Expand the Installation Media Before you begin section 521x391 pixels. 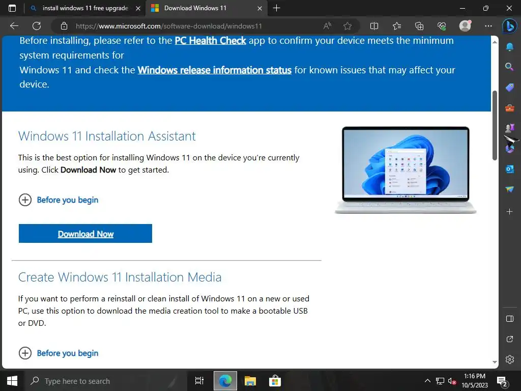coord(59,353)
